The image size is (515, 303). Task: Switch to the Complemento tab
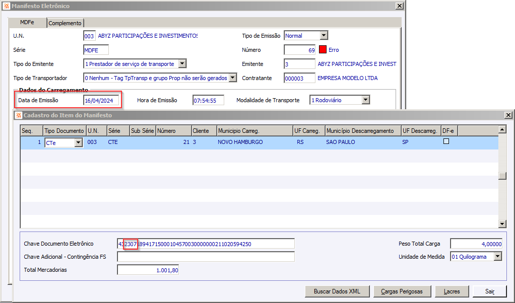pyautogui.click(x=65, y=23)
